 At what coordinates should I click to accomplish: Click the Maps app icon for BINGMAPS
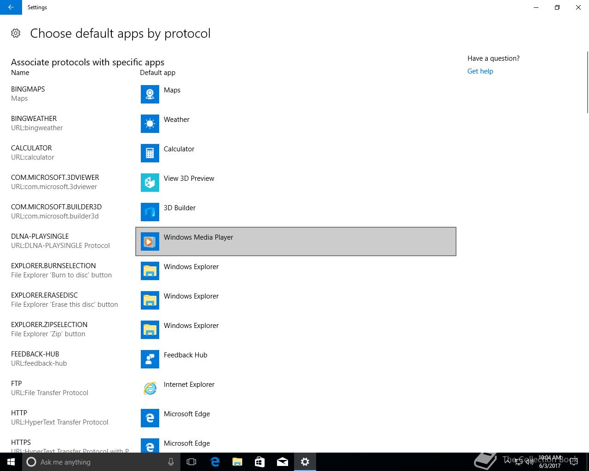coord(150,94)
